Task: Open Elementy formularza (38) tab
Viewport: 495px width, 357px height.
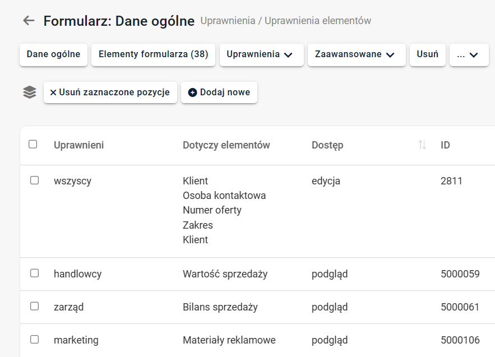Action: [153, 55]
